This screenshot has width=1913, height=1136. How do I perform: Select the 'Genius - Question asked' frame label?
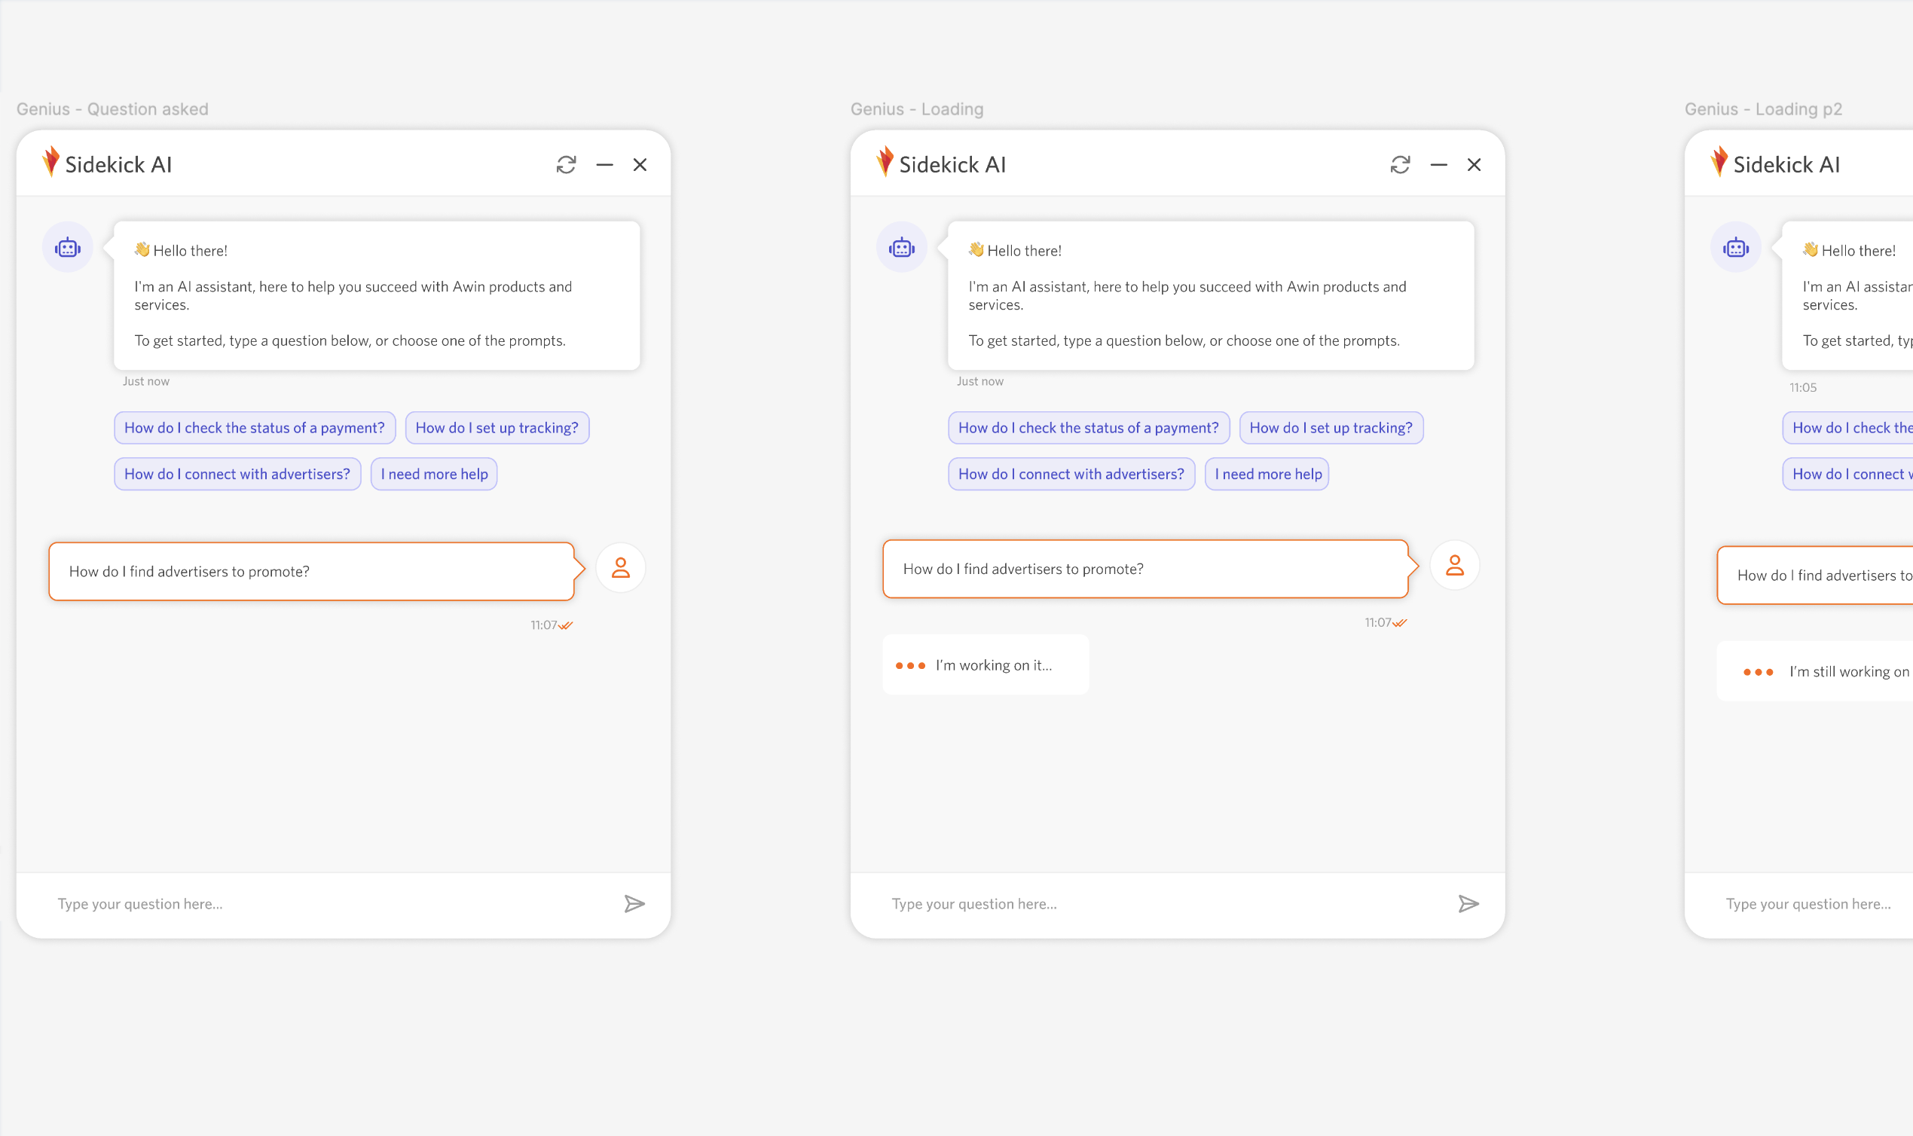pyautogui.click(x=112, y=109)
